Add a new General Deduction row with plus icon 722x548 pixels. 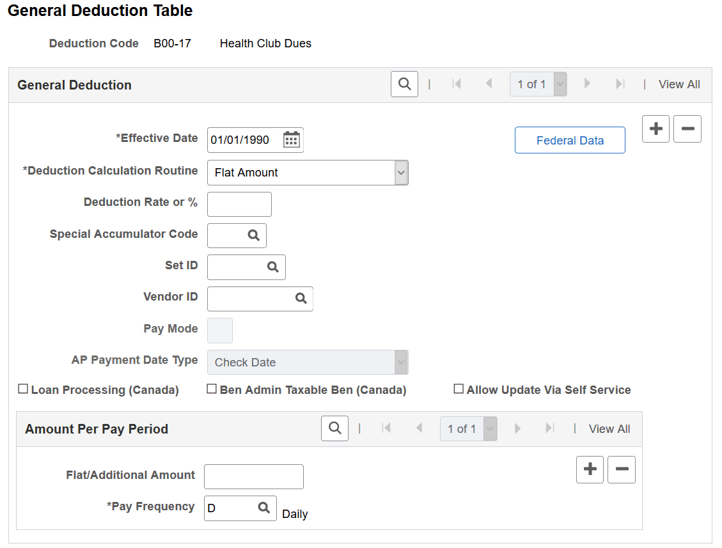pyautogui.click(x=655, y=129)
